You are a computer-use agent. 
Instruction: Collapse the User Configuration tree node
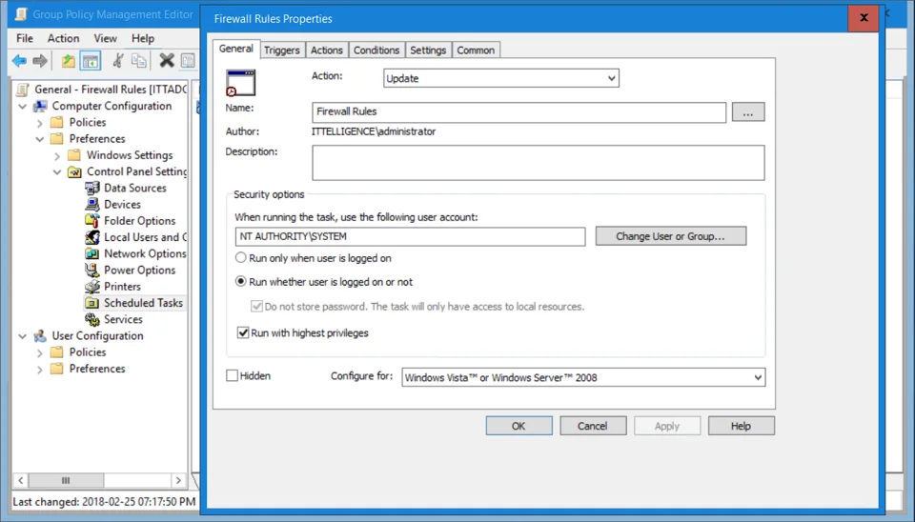pyautogui.click(x=23, y=336)
